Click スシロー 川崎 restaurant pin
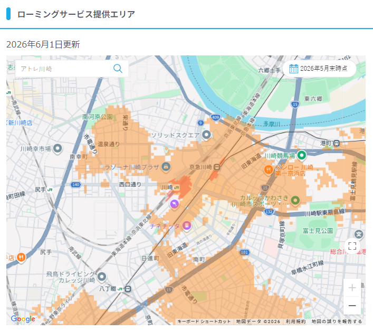 pyautogui.click(x=269, y=169)
